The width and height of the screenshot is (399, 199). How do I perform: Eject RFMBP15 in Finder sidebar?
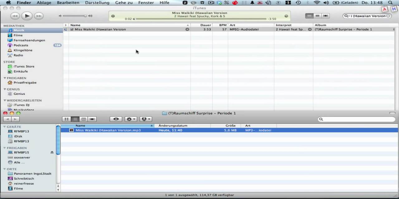coord(52,152)
